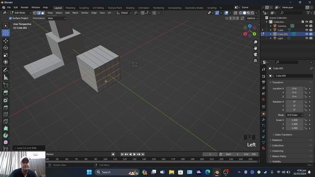Expand the Camera item in outliner

click(271, 26)
